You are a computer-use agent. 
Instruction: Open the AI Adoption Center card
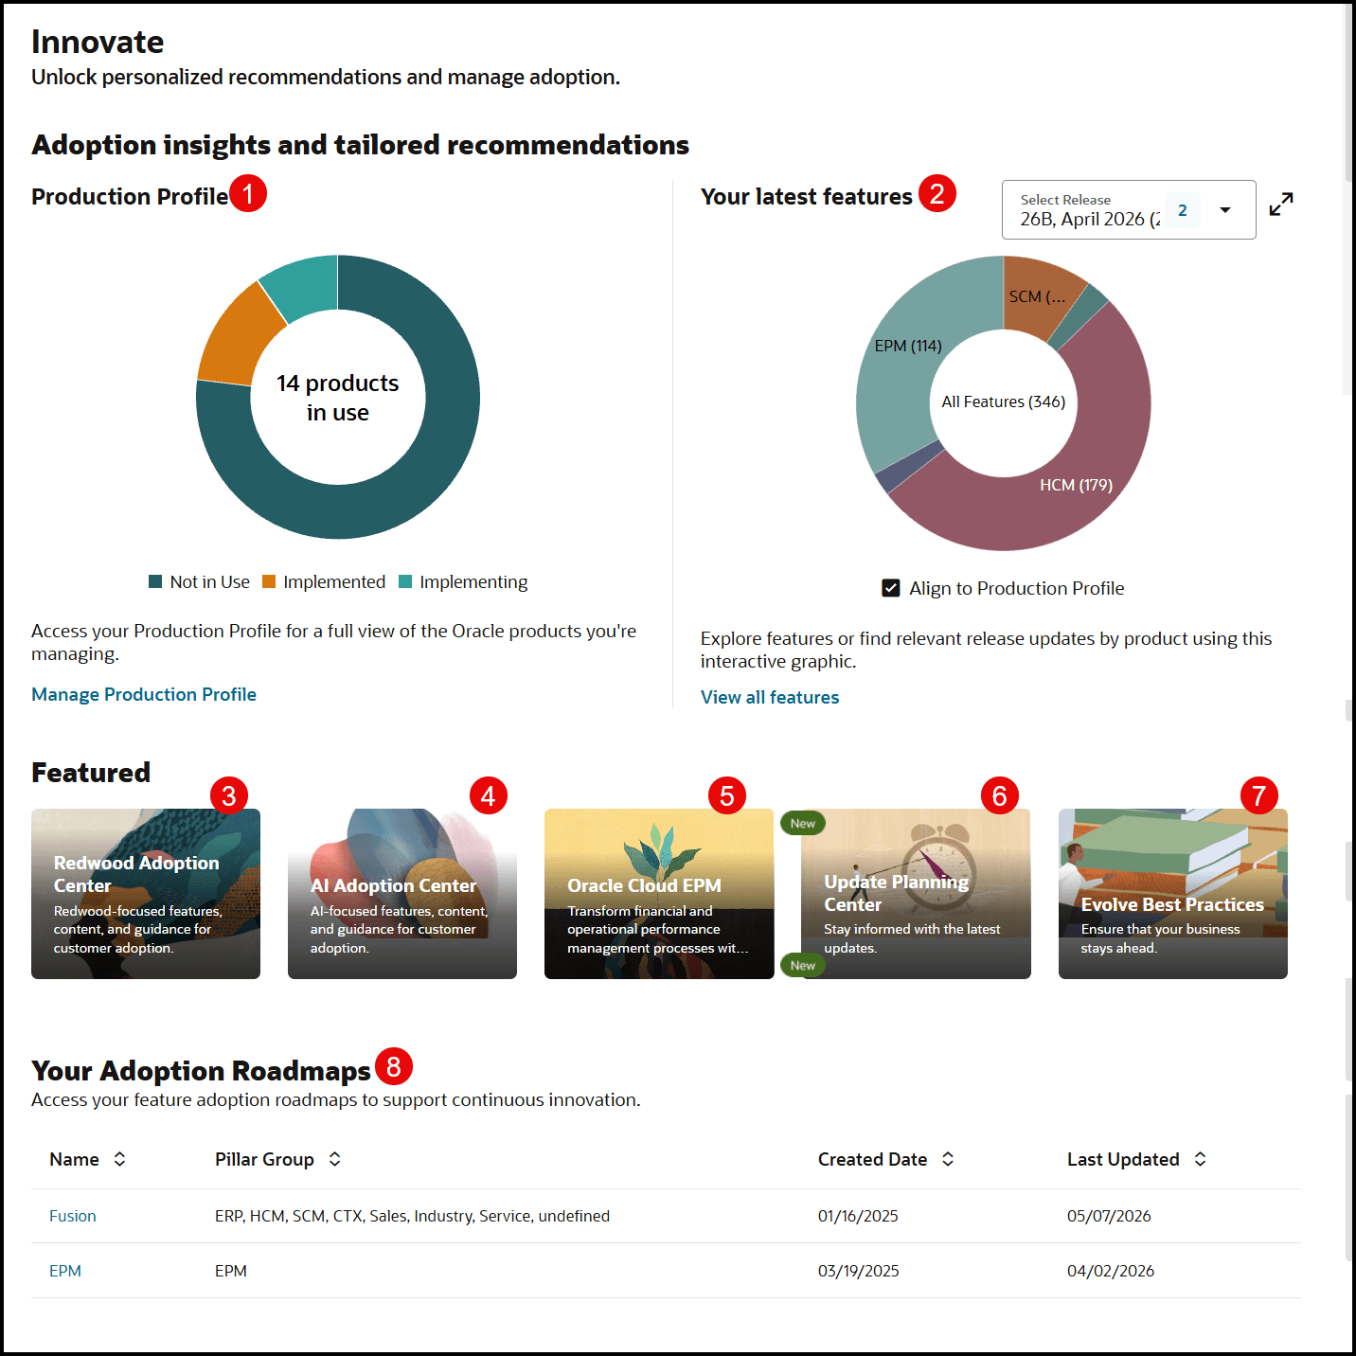pos(402,894)
